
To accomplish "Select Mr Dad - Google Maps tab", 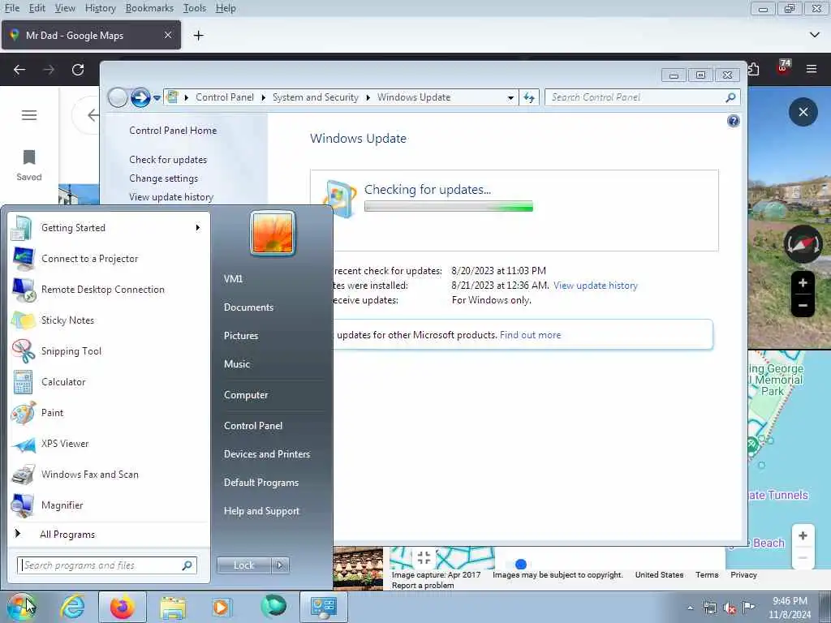I will pos(91,36).
